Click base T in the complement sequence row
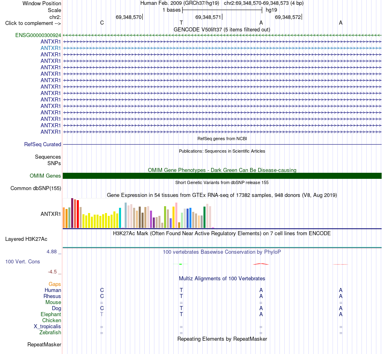The width and height of the screenshot is (382, 354). click(181, 23)
